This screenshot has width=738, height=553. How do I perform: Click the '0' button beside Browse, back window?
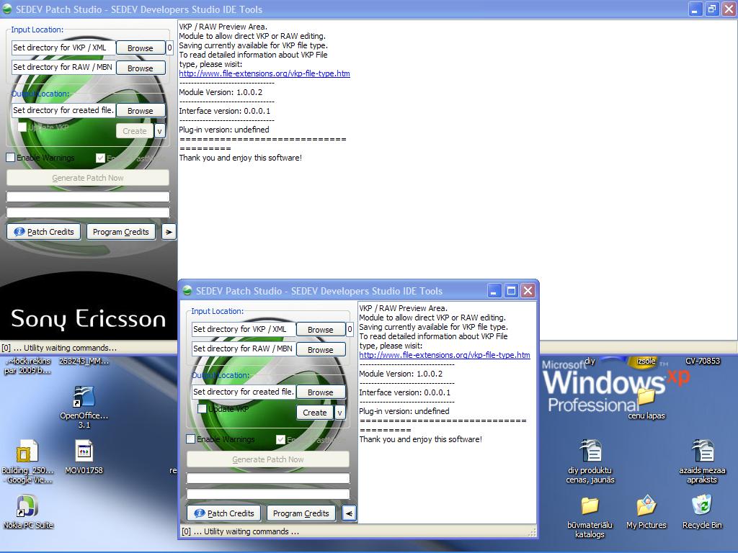click(170, 48)
